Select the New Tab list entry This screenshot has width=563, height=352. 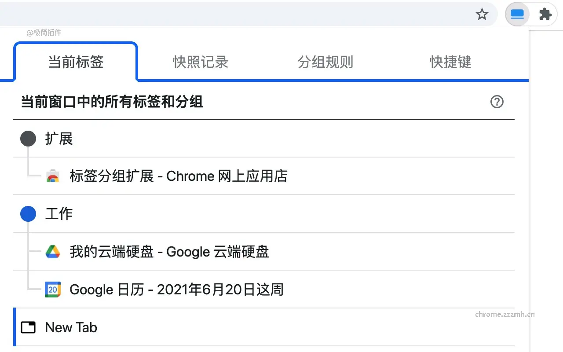point(70,327)
